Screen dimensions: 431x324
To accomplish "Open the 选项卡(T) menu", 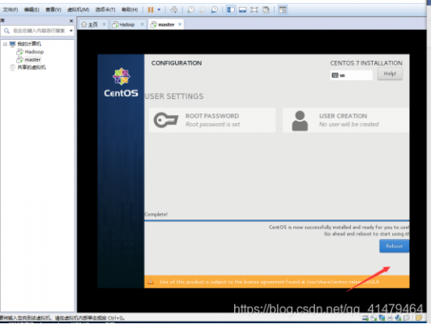I will (105, 10).
